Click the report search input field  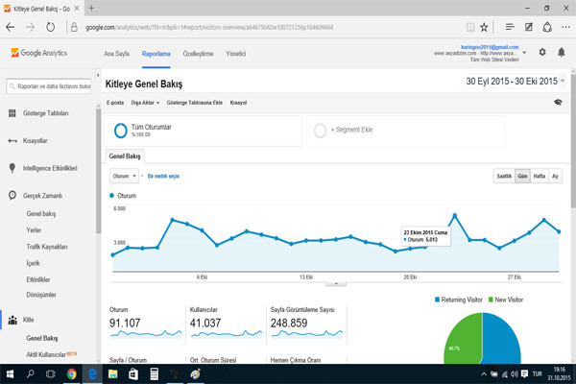[49, 86]
